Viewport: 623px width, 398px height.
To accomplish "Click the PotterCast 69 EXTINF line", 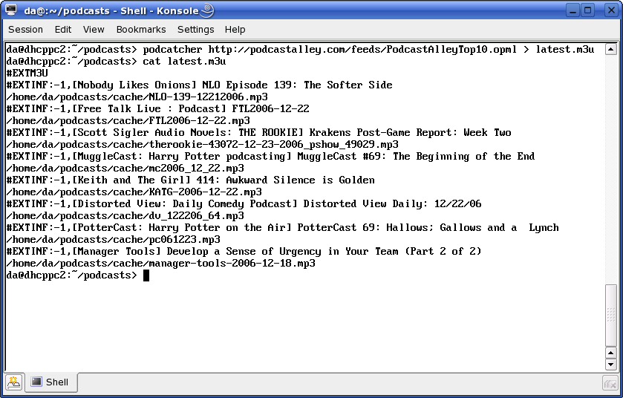I will (282, 228).
